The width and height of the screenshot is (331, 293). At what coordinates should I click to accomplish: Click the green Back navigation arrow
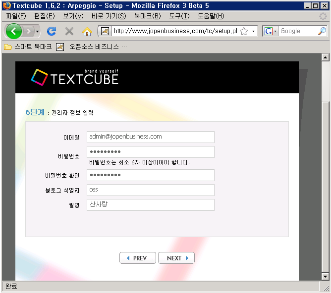[14, 31]
